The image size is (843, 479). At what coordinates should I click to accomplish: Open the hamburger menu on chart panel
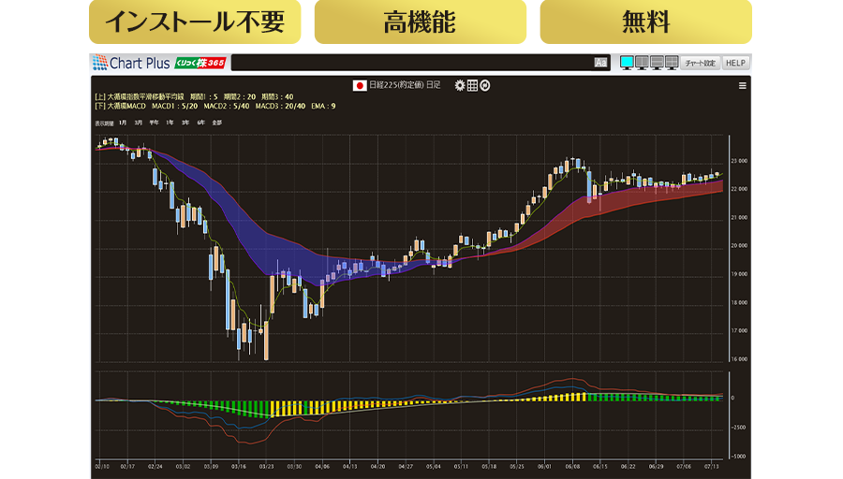743,86
